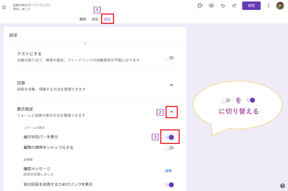Switch to the 質問 tab
This screenshot has height=191, width=288.
click(x=82, y=20)
